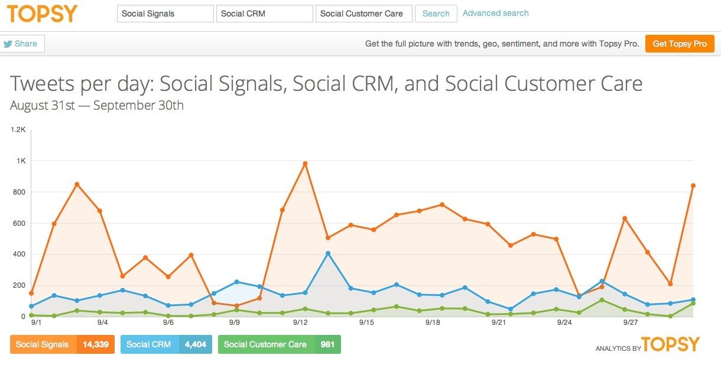Click the Get Topsy Pro button
Viewport: 721px width, 388px height.
point(680,44)
